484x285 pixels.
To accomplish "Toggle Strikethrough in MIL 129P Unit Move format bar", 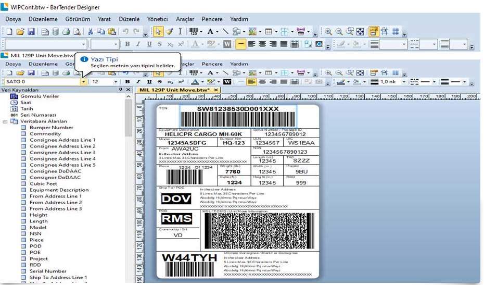I will pyautogui.click(x=160, y=82).
